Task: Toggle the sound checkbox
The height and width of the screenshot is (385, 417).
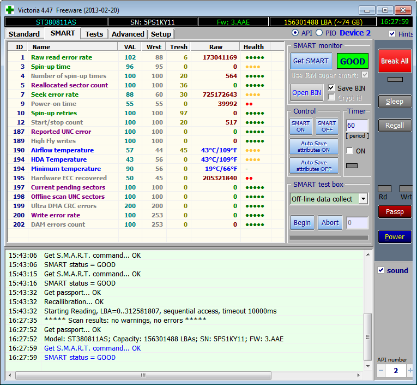Action: (381, 270)
